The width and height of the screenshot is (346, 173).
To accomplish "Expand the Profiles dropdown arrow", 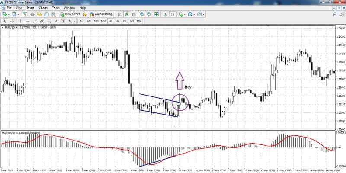I will 18,14.
